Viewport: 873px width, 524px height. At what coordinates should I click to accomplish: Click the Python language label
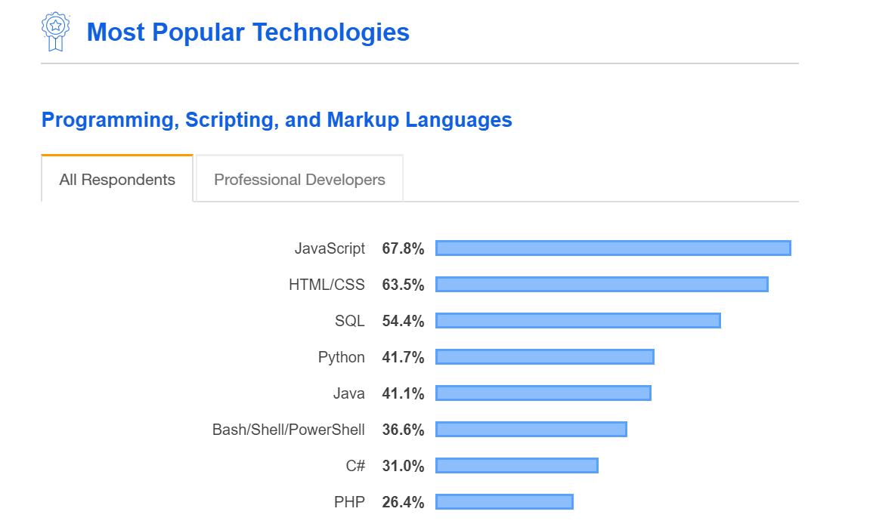click(x=341, y=357)
